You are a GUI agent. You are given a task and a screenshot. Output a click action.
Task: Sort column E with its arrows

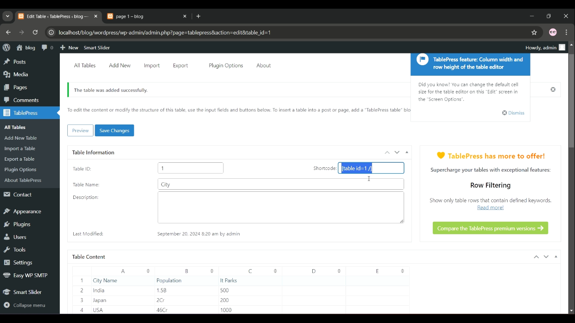pos(402,271)
